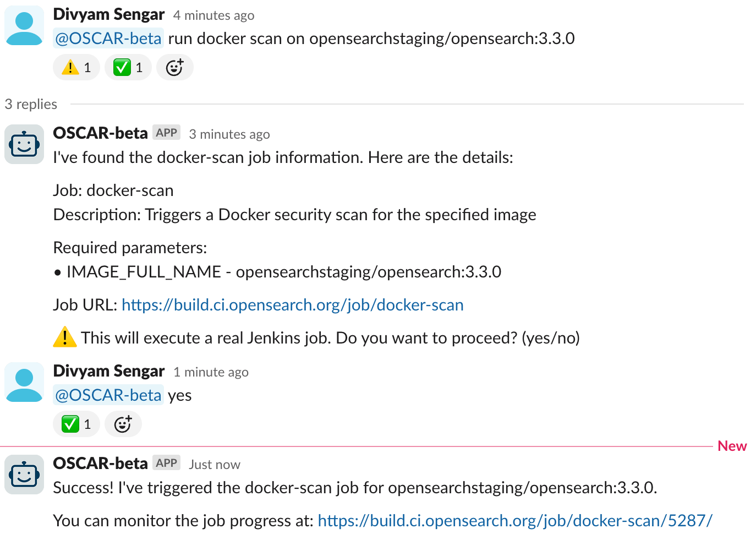Screen dimensions: 756x545
Task: Toggle the green checkmark reaction on first message
Action: 128,67
